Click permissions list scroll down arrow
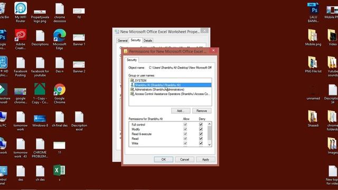This screenshot has width=338, height=190. point(209,145)
